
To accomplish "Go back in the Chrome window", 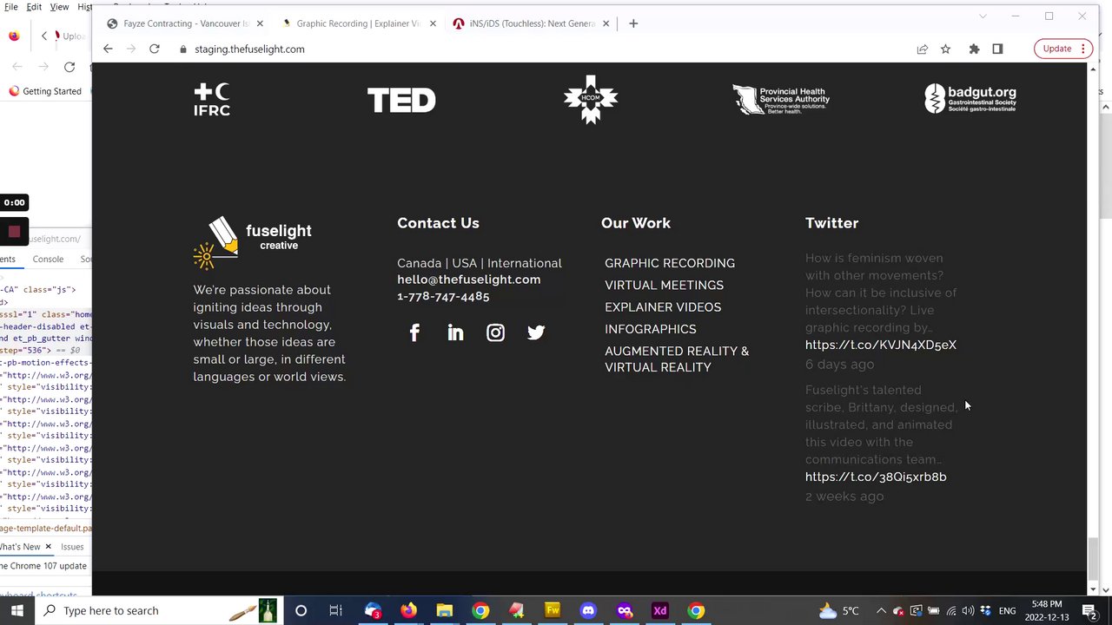I will tap(108, 49).
